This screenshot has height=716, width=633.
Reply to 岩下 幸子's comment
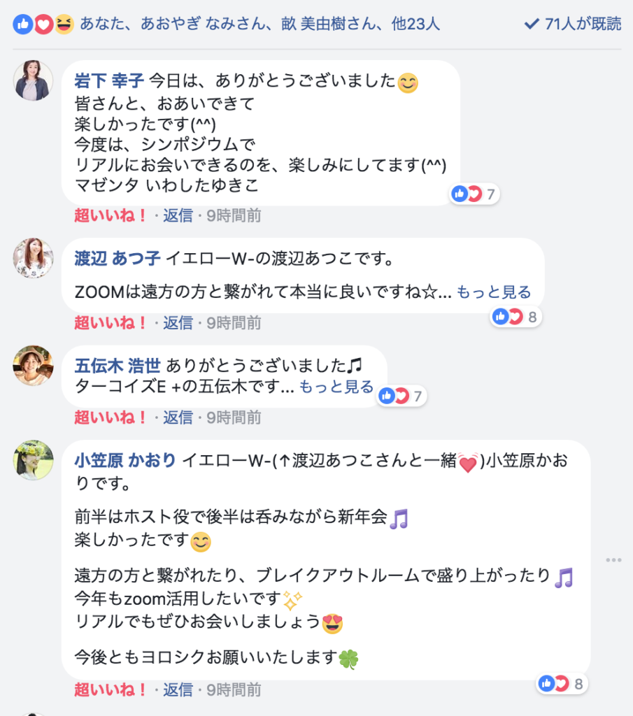(x=178, y=215)
